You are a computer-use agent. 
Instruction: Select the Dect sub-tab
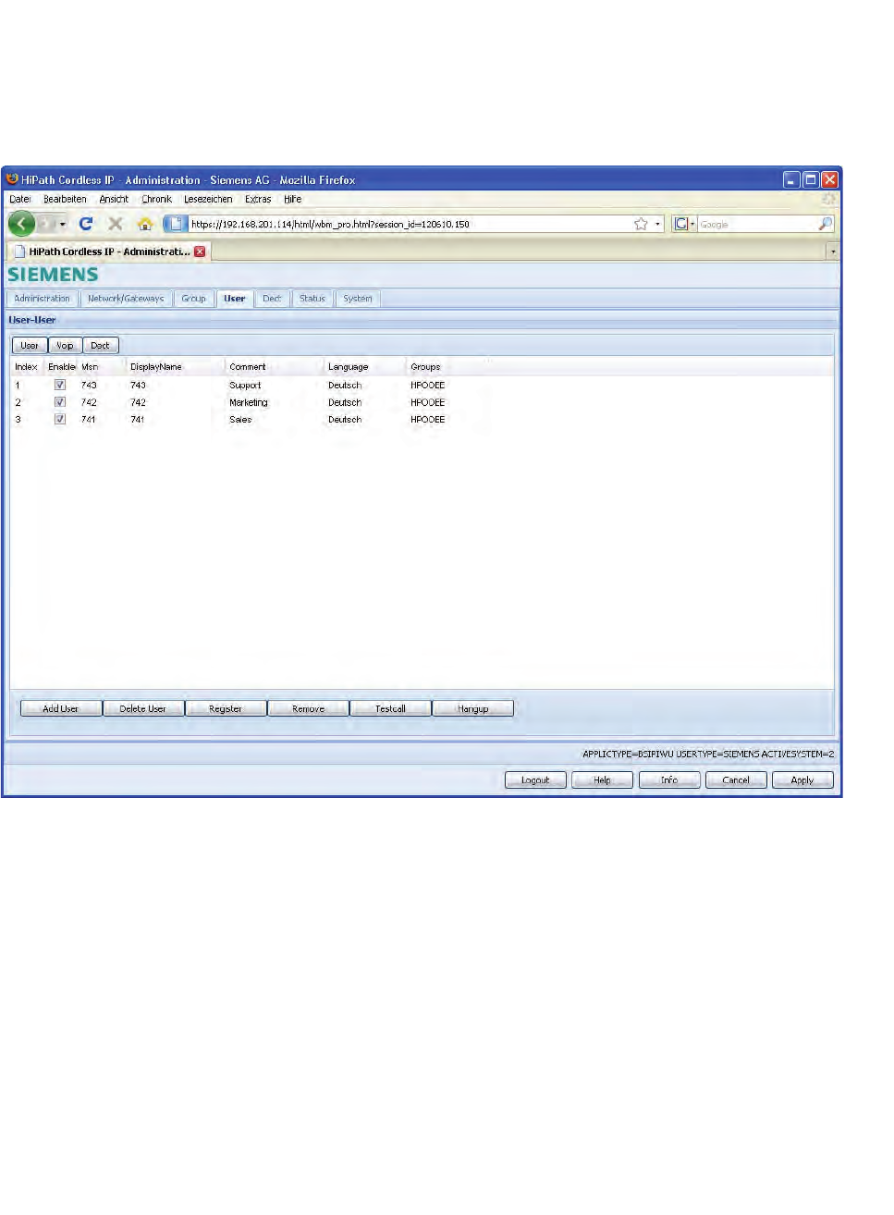(x=100, y=346)
